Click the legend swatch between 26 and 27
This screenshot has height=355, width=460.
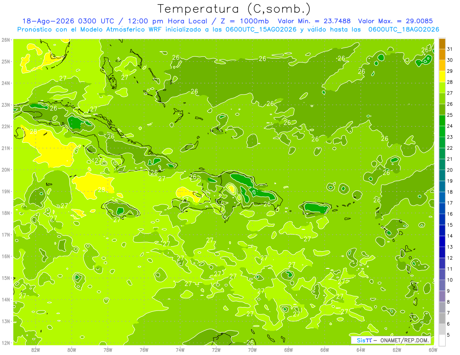[442, 98]
